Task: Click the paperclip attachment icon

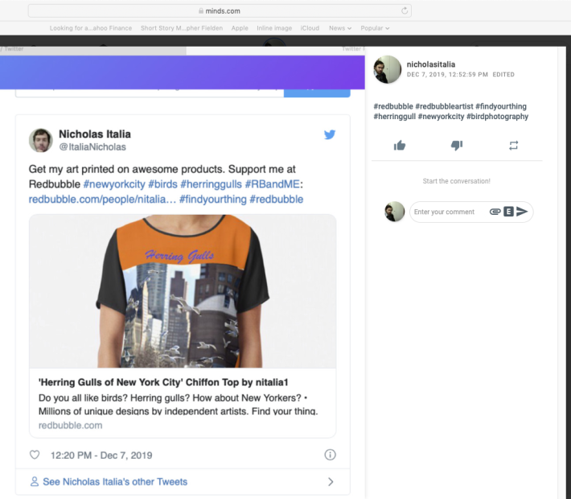Action: coord(495,212)
